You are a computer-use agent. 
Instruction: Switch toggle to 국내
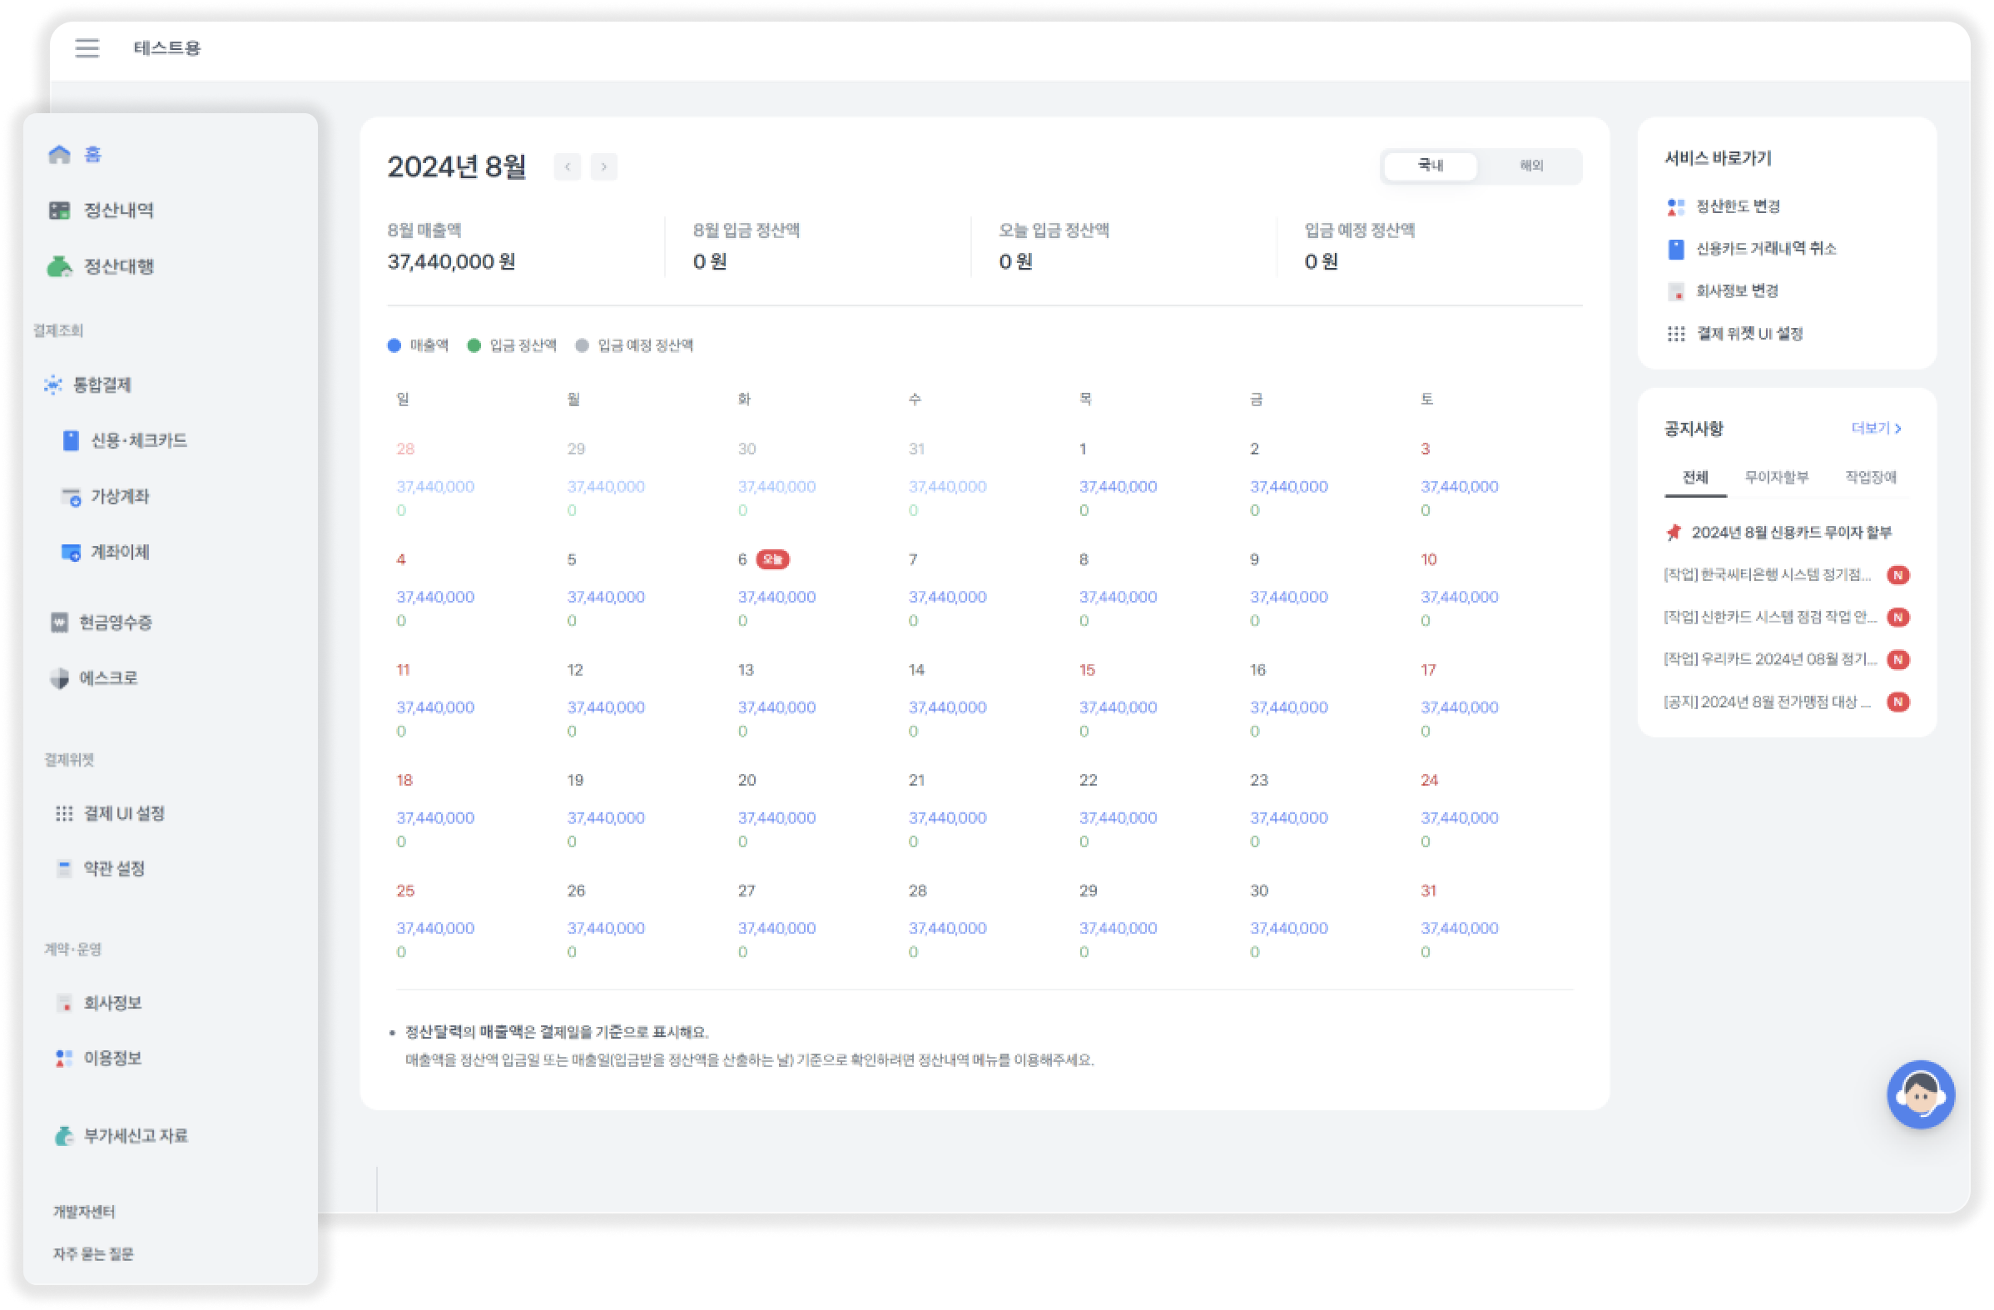click(x=1430, y=166)
